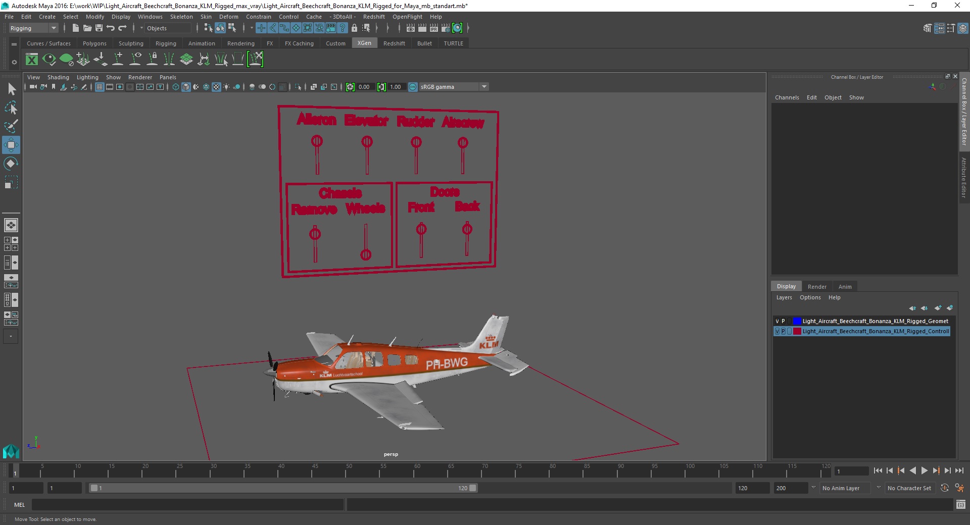Save the scene with floppy icon
The width and height of the screenshot is (970, 525).
(x=99, y=28)
